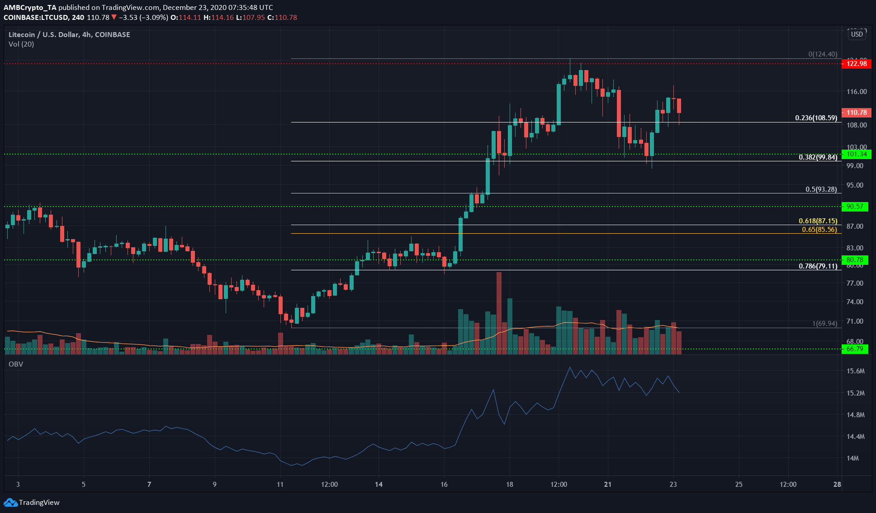The height and width of the screenshot is (513, 876).
Task: Click date 21 on time axis
Action: click(x=608, y=485)
